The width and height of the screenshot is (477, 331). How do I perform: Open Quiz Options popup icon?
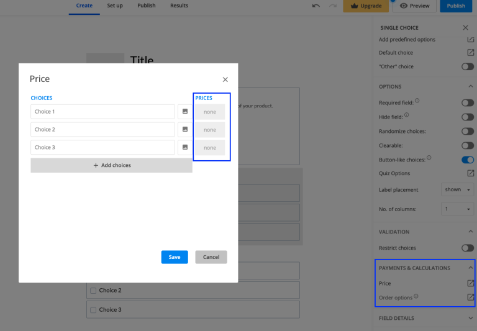click(x=470, y=173)
